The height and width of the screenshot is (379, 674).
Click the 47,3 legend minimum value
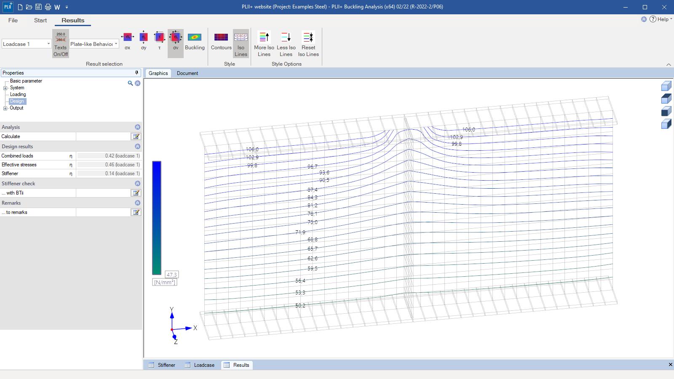tap(172, 275)
